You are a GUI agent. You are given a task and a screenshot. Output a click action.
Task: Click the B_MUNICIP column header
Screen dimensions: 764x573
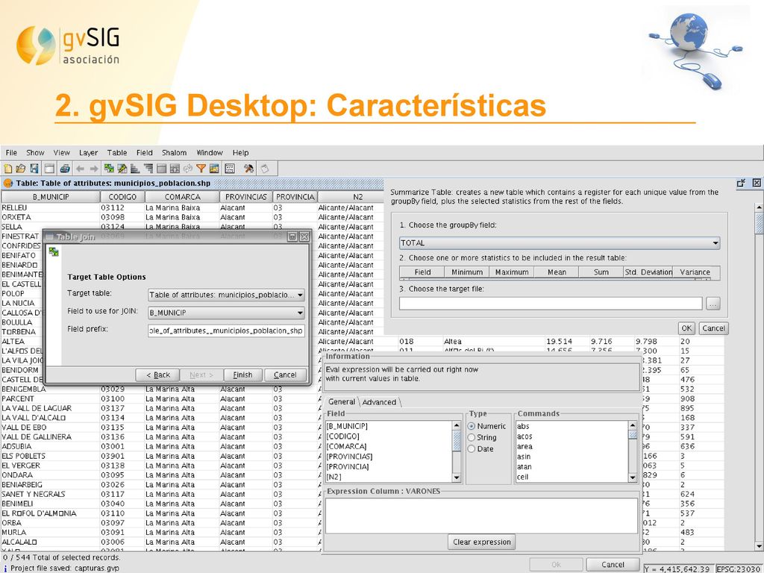point(51,197)
